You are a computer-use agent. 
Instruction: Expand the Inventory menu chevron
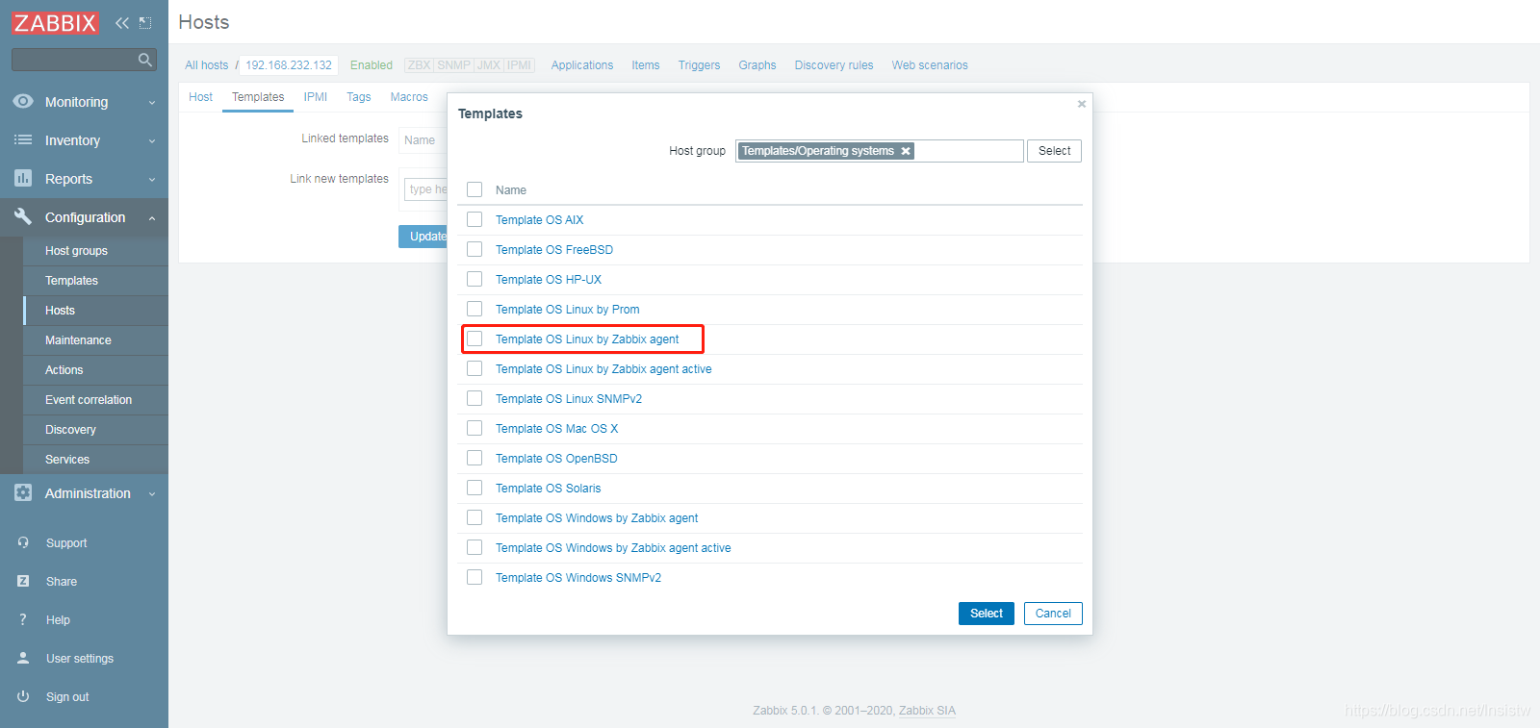tap(152, 140)
